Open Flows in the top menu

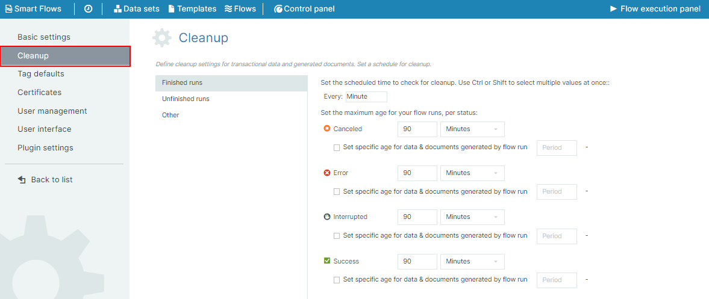pos(240,8)
